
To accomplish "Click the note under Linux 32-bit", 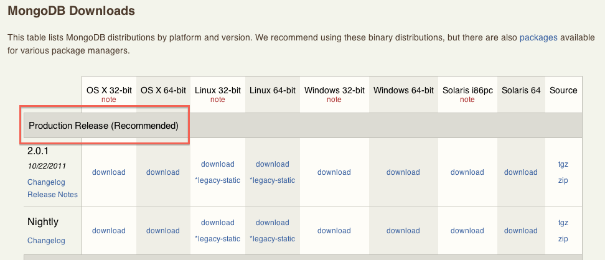I will pyautogui.click(x=218, y=100).
